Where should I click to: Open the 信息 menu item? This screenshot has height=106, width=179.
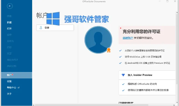(x=9, y=16)
